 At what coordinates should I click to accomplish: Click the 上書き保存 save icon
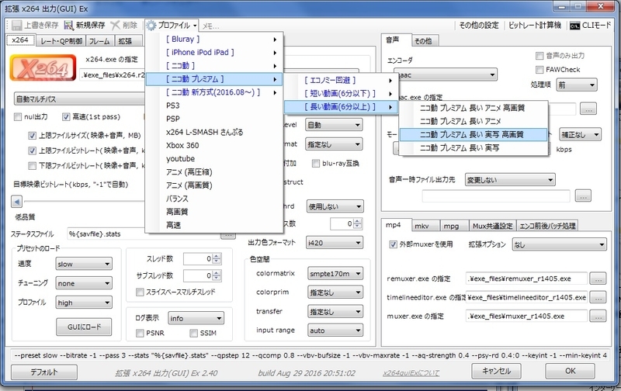pyautogui.click(x=16, y=26)
